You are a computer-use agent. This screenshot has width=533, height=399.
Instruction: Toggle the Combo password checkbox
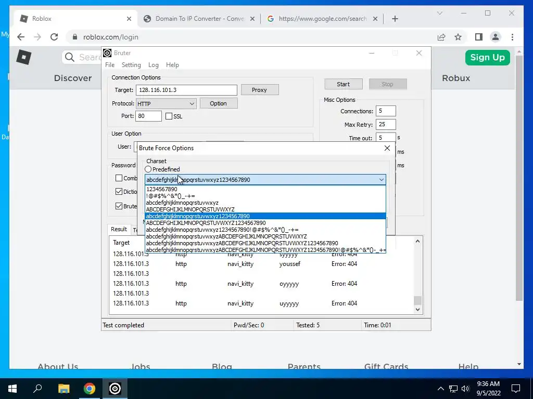point(119,178)
